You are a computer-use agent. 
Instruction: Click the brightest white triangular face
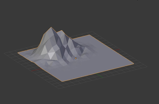pos(51,55)
